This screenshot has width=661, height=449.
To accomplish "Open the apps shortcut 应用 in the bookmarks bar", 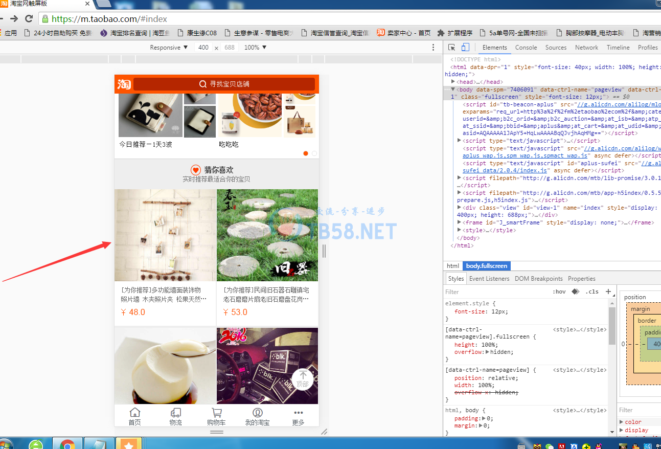I will coord(8,33).
